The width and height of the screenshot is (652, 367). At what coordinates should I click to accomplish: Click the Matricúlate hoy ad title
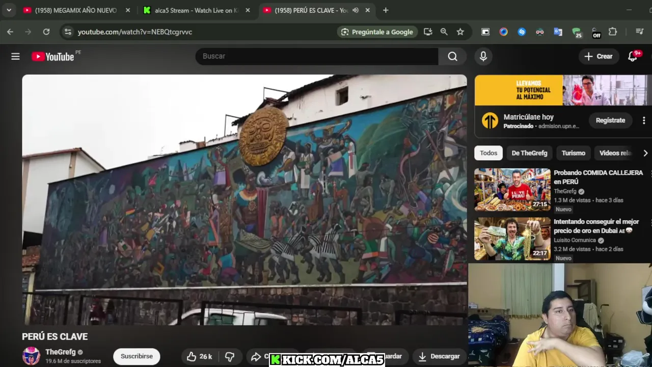coord(528,117)
